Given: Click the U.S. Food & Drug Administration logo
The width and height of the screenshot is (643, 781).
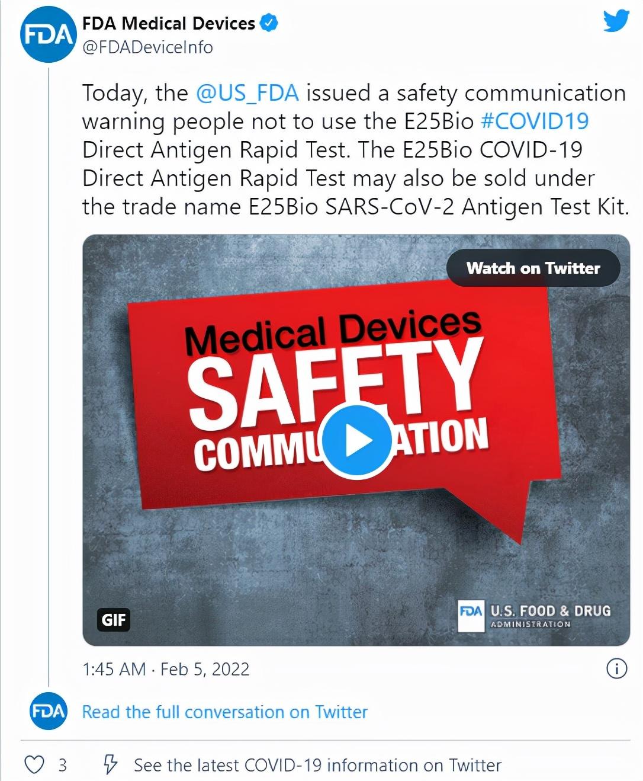Looking at the screenshot, I should (x=535, y=616).
